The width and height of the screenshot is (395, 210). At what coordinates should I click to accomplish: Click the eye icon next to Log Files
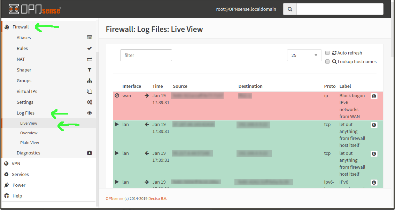pos(90,113)
